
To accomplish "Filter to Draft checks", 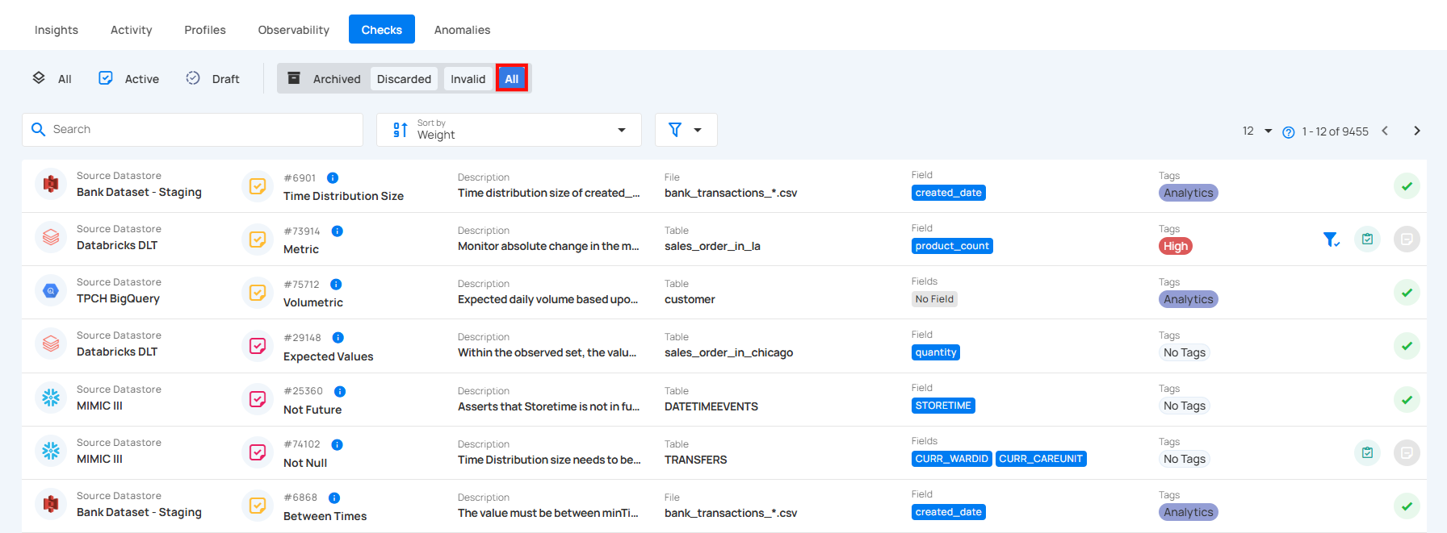I will pos(213,78).
